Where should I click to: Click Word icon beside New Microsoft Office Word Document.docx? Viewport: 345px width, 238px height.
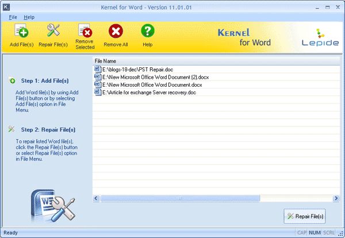click(98, 85)
